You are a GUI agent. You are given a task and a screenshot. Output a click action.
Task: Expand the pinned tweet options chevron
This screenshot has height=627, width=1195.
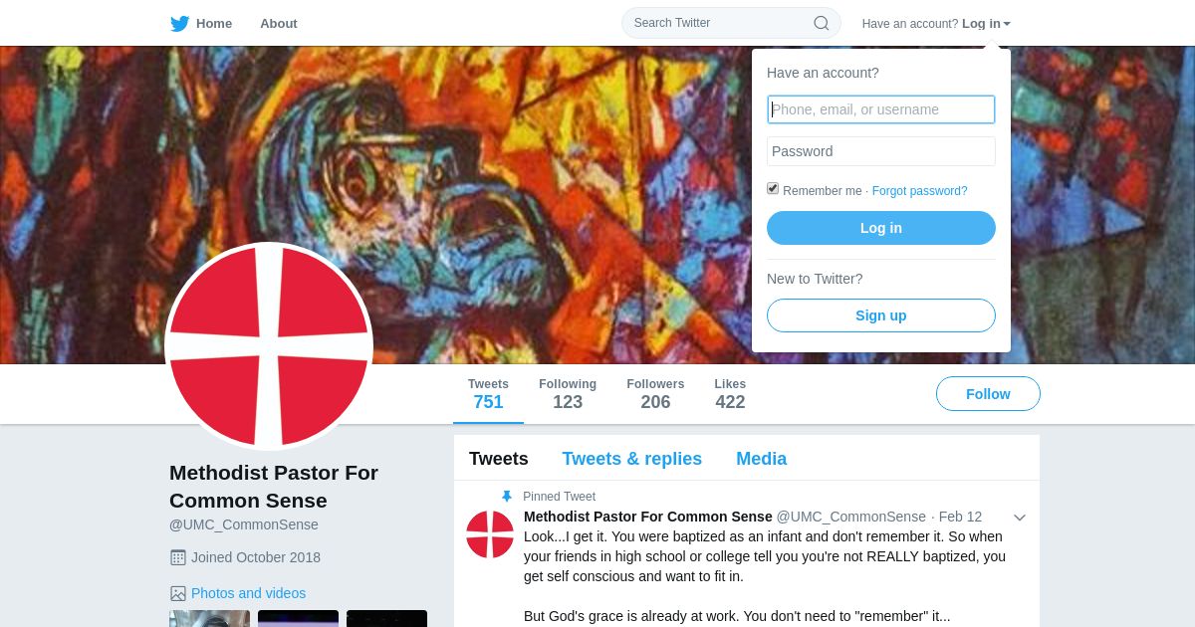pyautogui.click(x=1020, y=518)
